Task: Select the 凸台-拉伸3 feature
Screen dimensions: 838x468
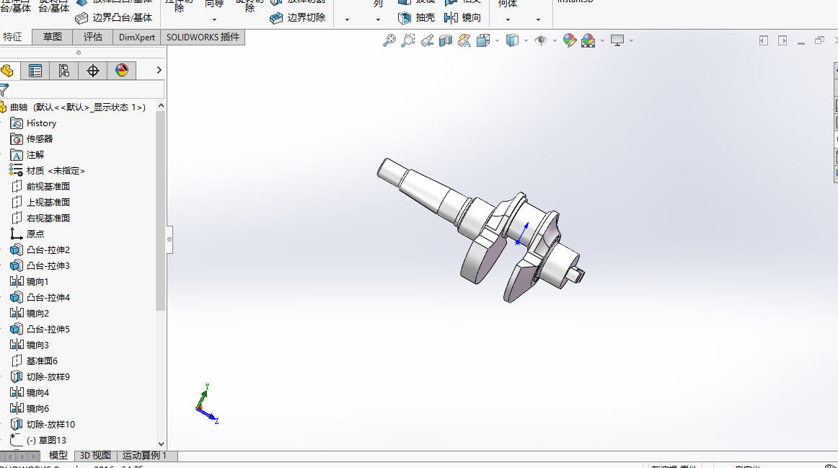Action: pyautogui.click(x=40, y=266)
